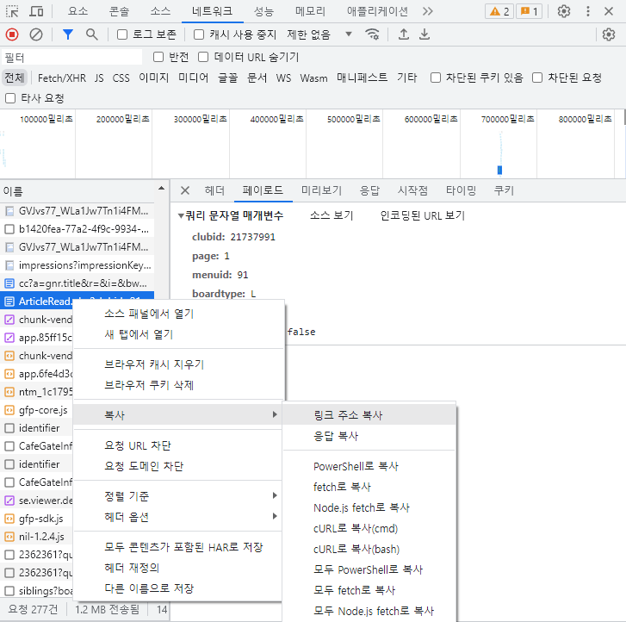This screenshot has width=626, height=622.
Task: Show more DevTools tabs chevron
Action: (428, 11)
